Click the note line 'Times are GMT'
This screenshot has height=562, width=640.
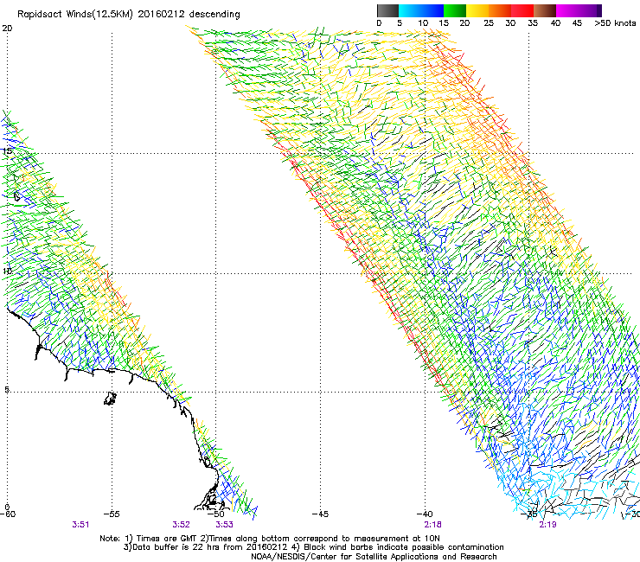point(166,539)
